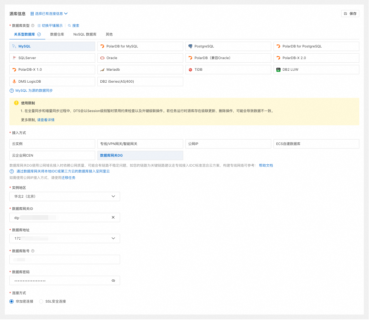
Task: Open MySQL 为源的数据同步 help link
Action: [34, 91]
